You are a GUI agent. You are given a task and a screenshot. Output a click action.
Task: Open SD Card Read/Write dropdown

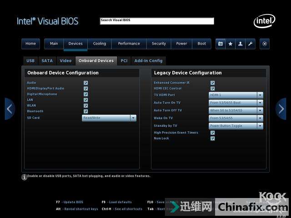coord(109,118)
